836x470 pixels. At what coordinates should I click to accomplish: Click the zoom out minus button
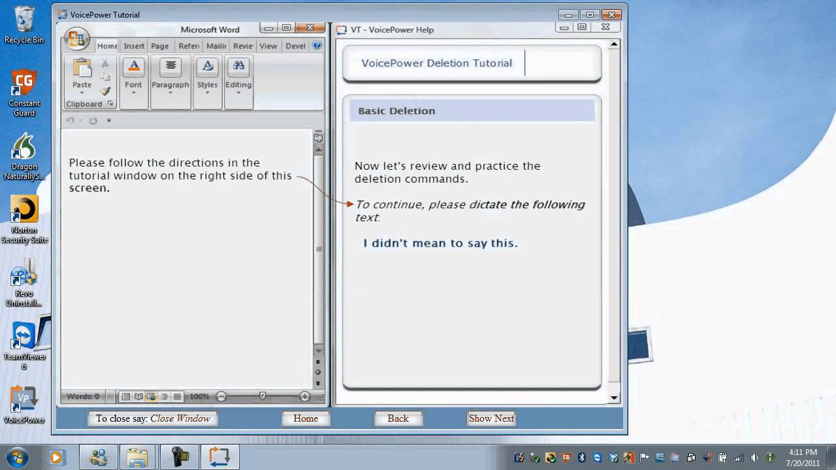pos(221,396)
